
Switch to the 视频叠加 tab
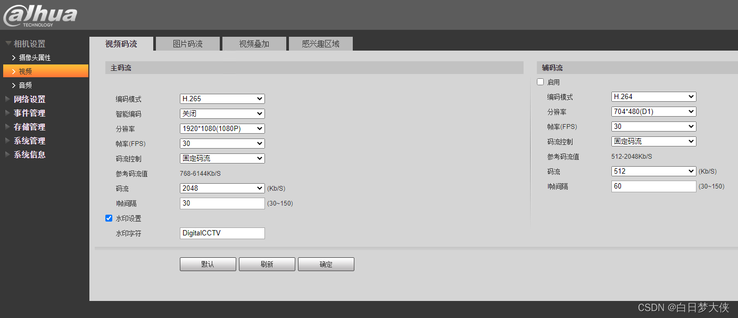(x=254, y=44)
